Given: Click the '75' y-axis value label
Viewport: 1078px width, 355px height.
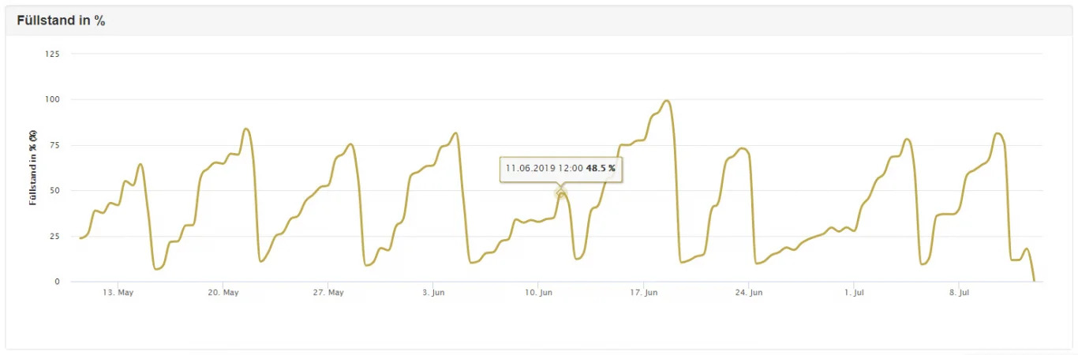Looking at the screenshot, I should (x=55, y=145).
